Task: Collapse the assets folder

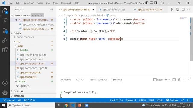Action: [x=22, y=81]
